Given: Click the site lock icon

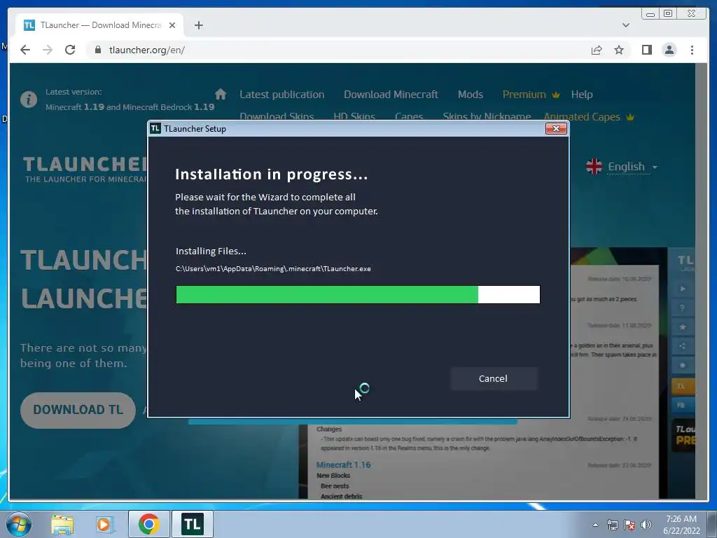Looking at the screenshot, I should 97,50.
